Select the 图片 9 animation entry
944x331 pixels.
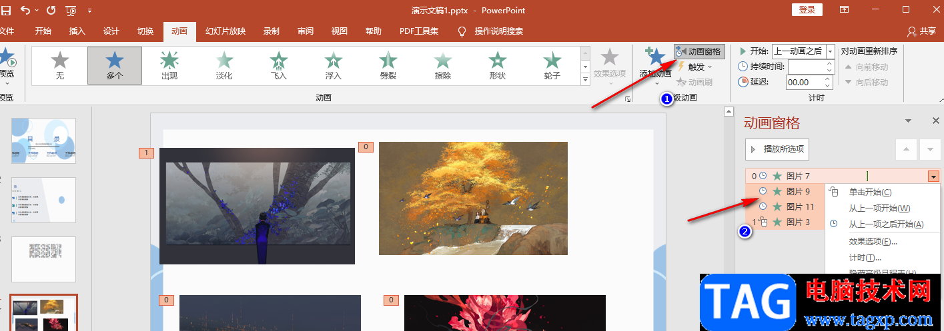click(786, 192)
